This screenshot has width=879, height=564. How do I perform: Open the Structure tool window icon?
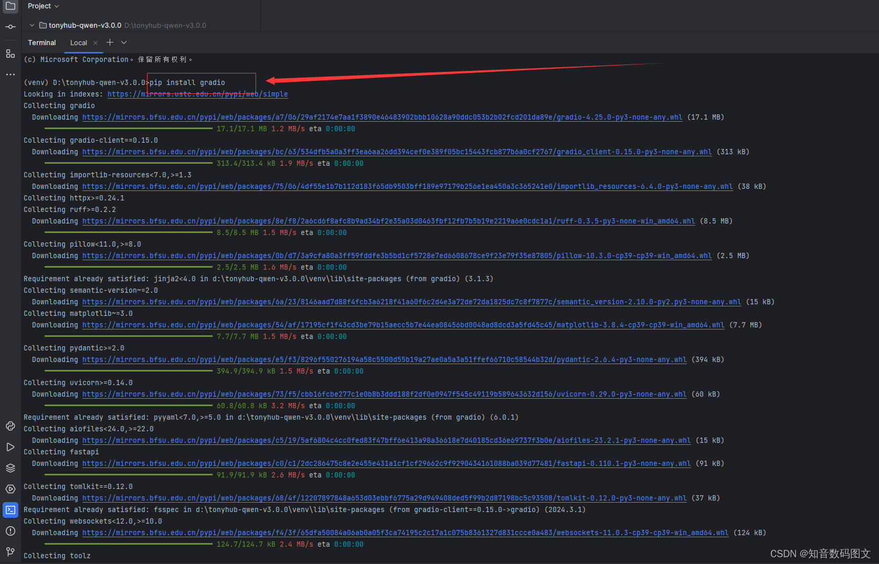tap(10, 53)
